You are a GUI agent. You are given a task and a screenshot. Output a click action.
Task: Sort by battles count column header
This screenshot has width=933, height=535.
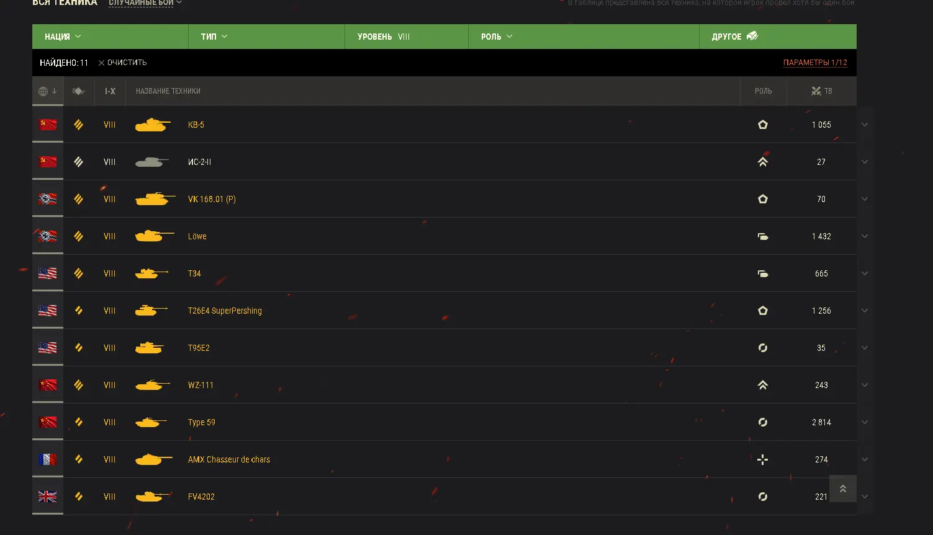coord(821,91)
